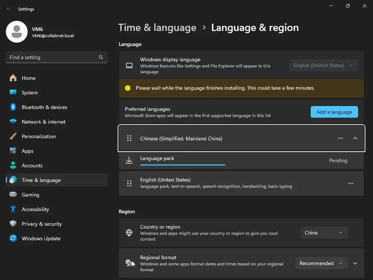
Task: Select Personalization in the sidebar
Action: 39,136
